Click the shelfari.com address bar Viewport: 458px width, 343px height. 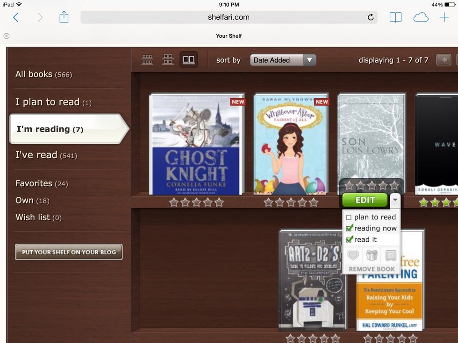(229, 17)
